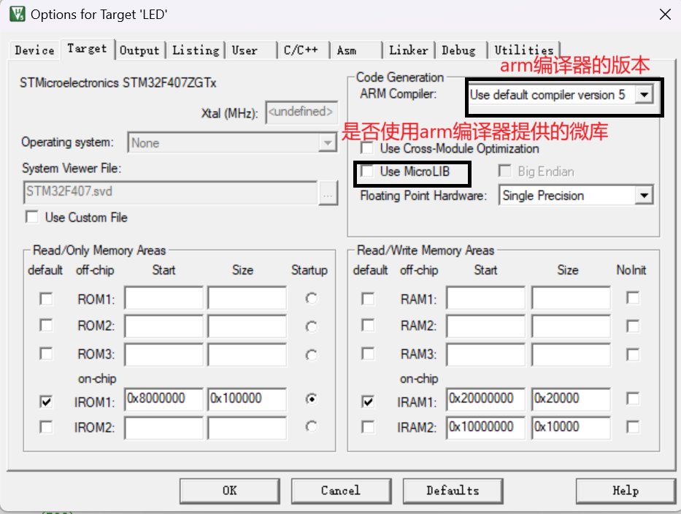
Task: Click the browse button beside STM32F407.svd field
Action: point(328,193)
